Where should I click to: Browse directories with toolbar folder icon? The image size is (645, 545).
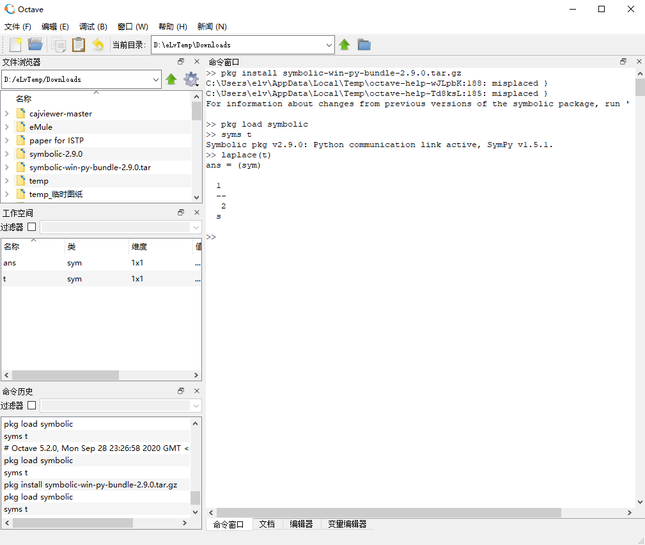coord(364,44)
